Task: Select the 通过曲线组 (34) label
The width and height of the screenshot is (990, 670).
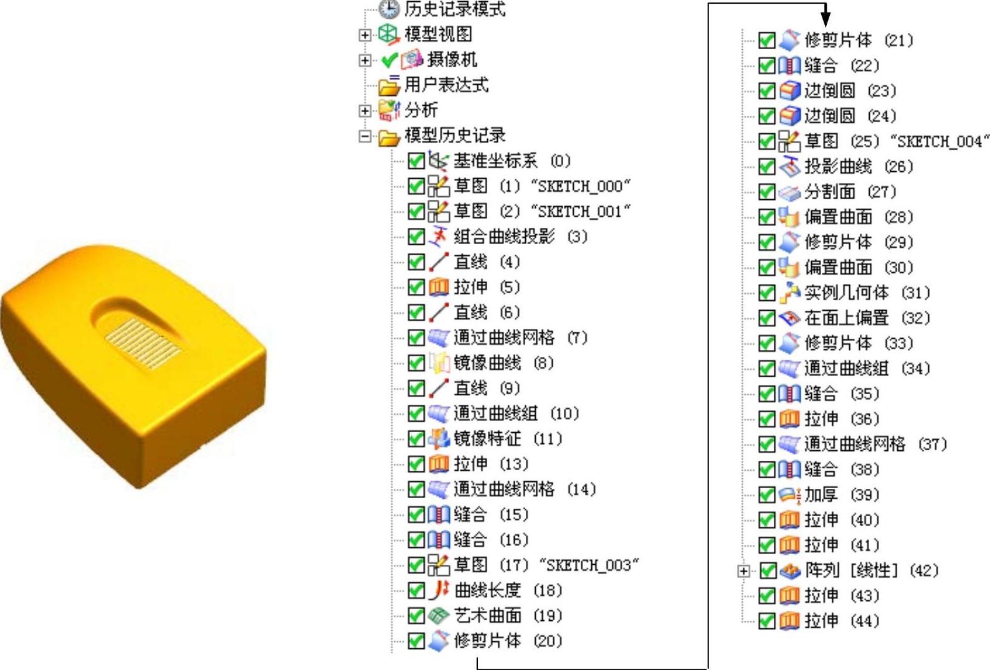Action: click(x=867, y=369)
